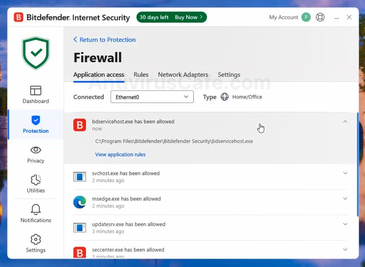Switch to the firewall Settings tab
The height and width of the screenshot is (267, 365).
229,75
